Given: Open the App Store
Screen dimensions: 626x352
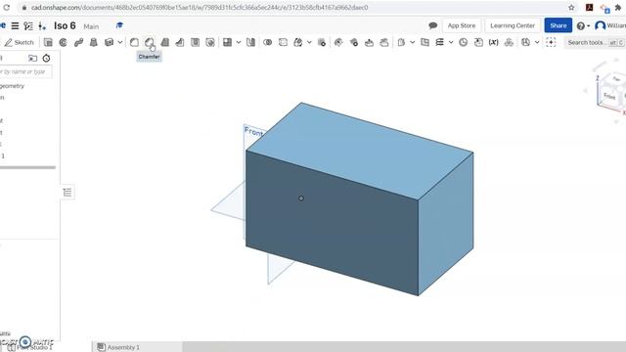Looking at the screenshot, I should [462, 25].
